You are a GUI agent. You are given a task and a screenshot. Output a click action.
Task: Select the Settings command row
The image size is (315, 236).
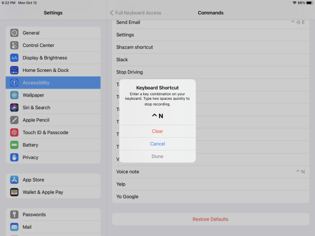(210, 35)
